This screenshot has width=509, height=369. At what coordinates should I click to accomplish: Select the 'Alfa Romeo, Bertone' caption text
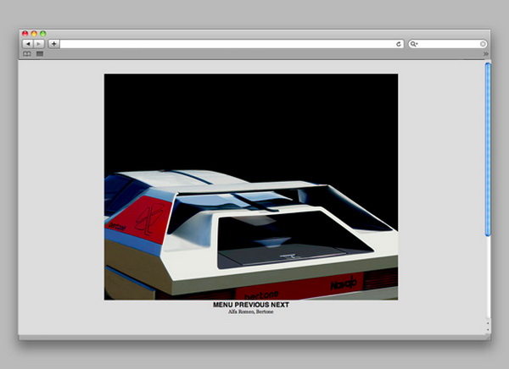(x=250, y=311)
